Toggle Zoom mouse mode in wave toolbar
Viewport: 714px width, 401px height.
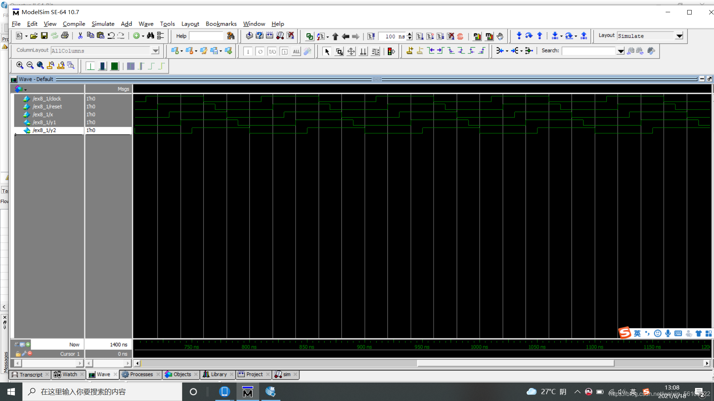339,51
